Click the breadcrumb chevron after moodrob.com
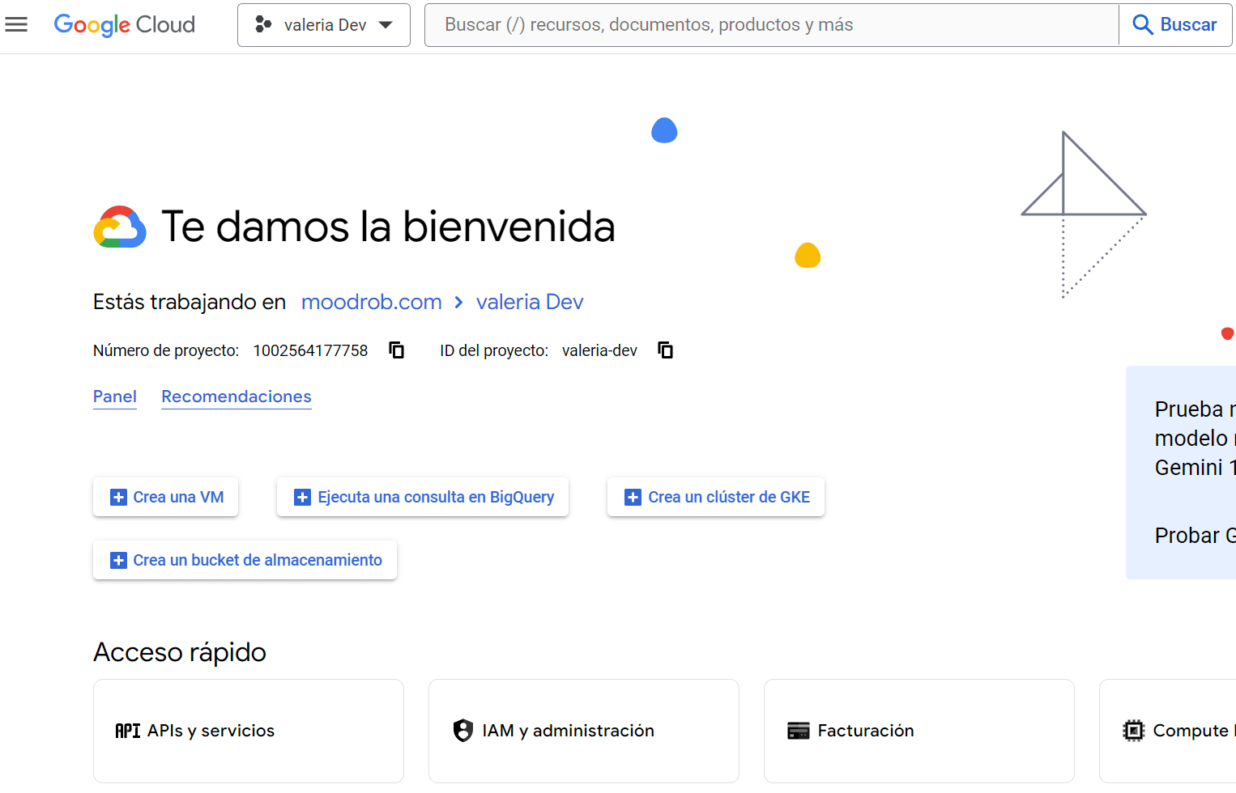1236x793 pixels. (x=458, y=302)
